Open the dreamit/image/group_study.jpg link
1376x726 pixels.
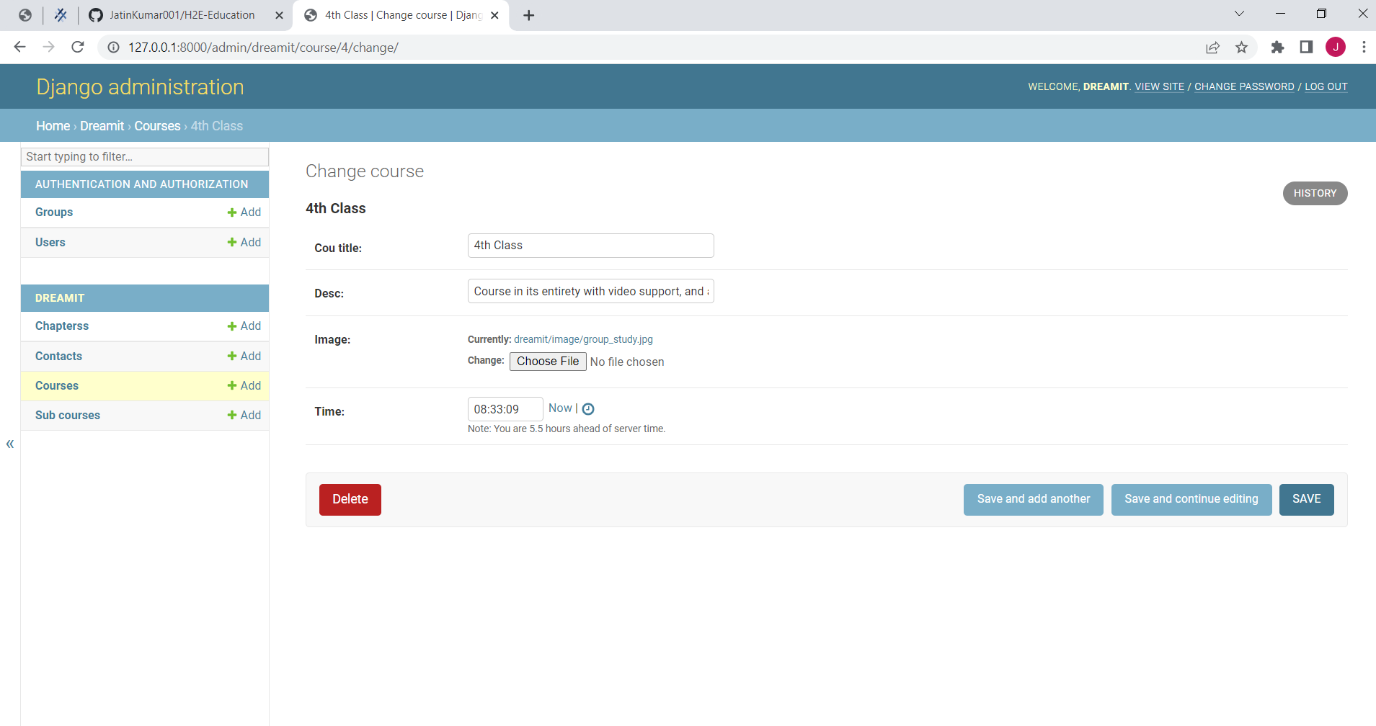(582, 339)
